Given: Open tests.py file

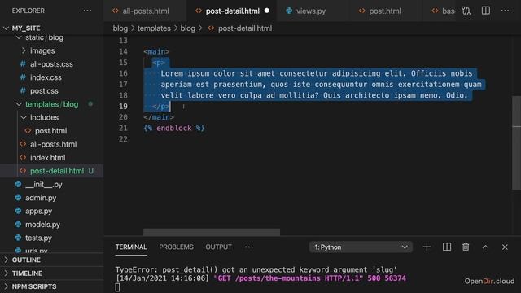Looking at the screenshot, I should point(38,238).
